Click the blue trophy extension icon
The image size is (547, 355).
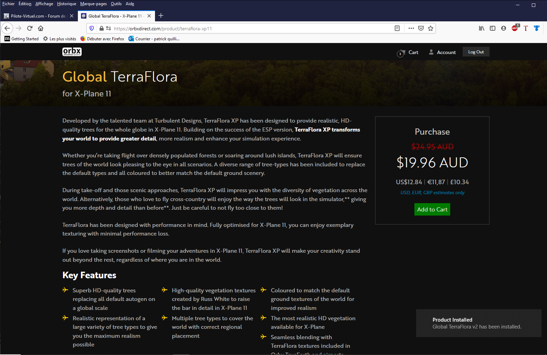[x=537, y=28]
